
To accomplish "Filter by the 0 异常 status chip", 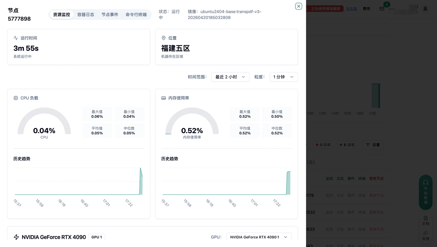I will [x=323, y=145].
